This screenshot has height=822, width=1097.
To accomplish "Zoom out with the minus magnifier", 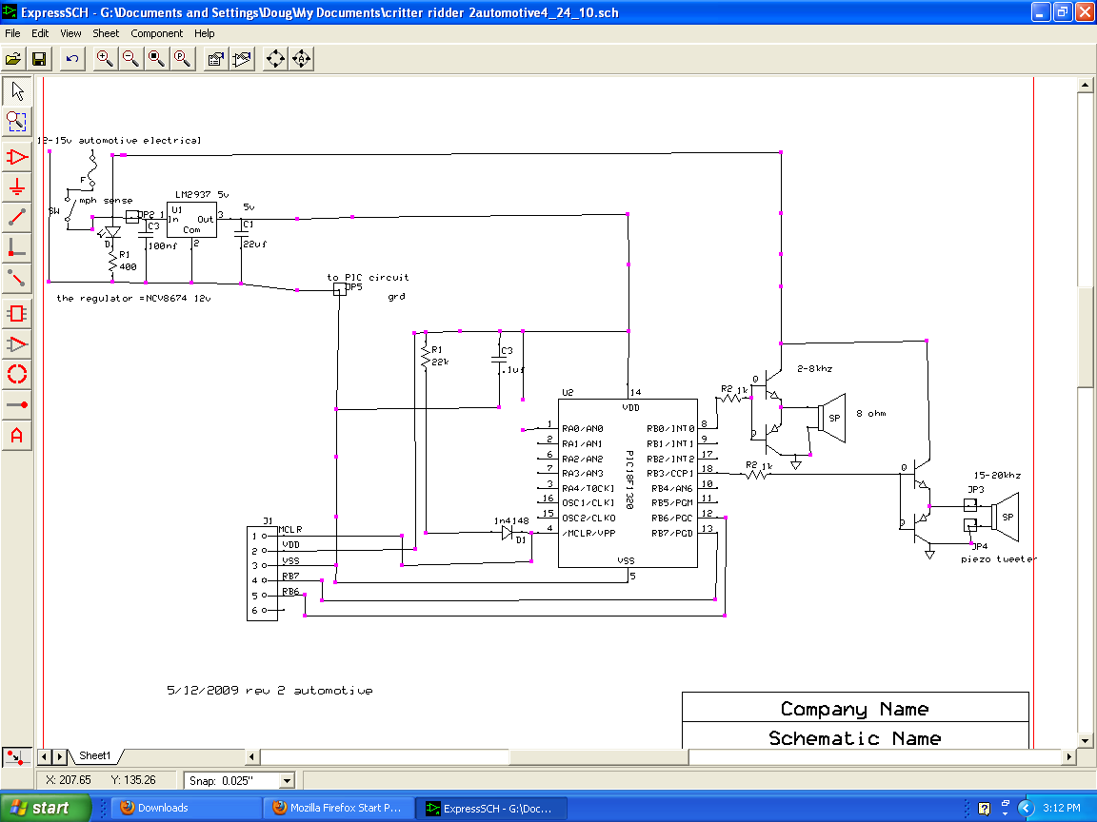I will pyautogui.click(x=130, y=59).
